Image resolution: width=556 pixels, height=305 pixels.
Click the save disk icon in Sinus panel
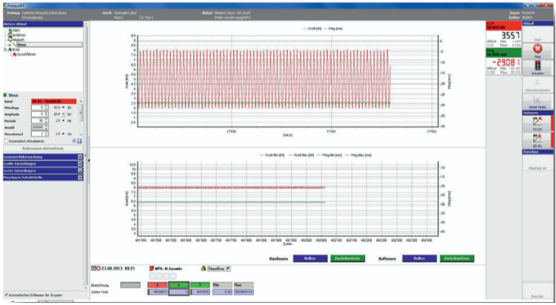tap(80, 140)
